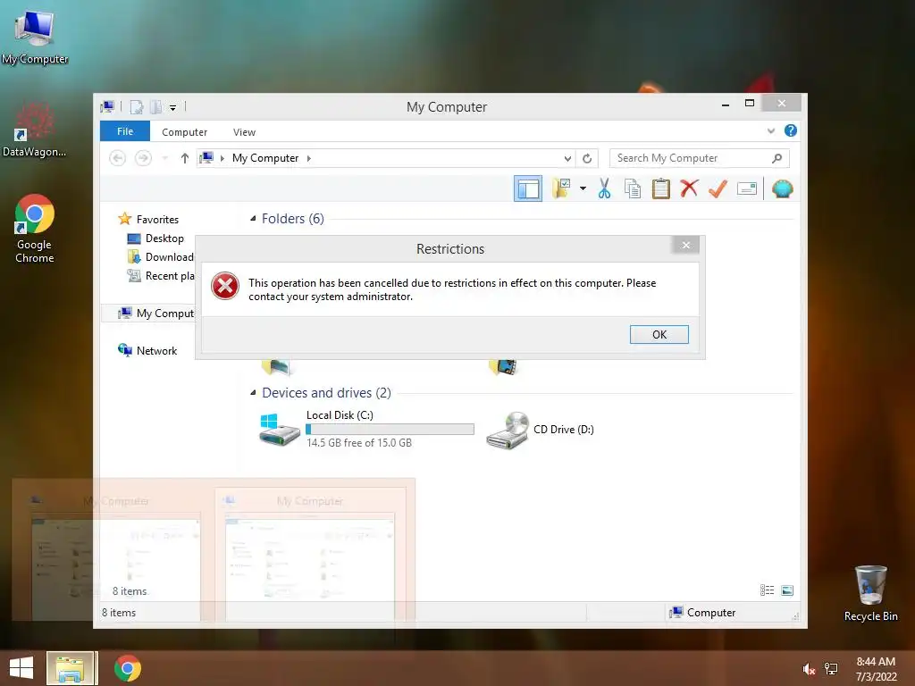Click the My Computer address breadcrumb
This screenshot has height=686, width=915.
tap(265, 158)
